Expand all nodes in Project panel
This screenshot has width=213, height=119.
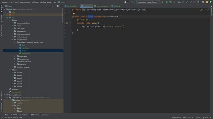point(49,6)
